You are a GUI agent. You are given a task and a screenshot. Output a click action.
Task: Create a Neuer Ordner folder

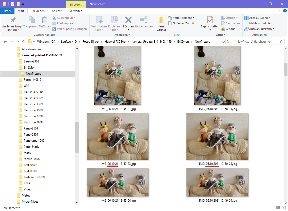tap(161, 24)
